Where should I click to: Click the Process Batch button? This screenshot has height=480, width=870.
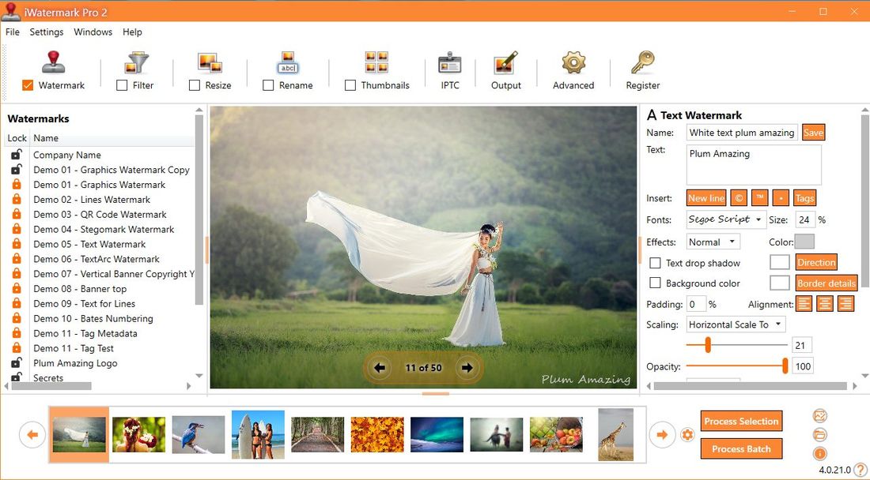(741, 448)
